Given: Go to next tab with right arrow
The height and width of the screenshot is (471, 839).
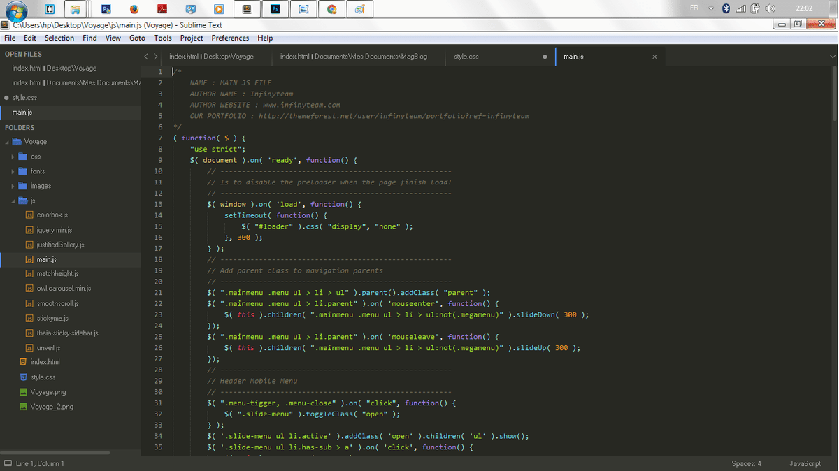Looking at the screenshot, I should tap(155, 57).
